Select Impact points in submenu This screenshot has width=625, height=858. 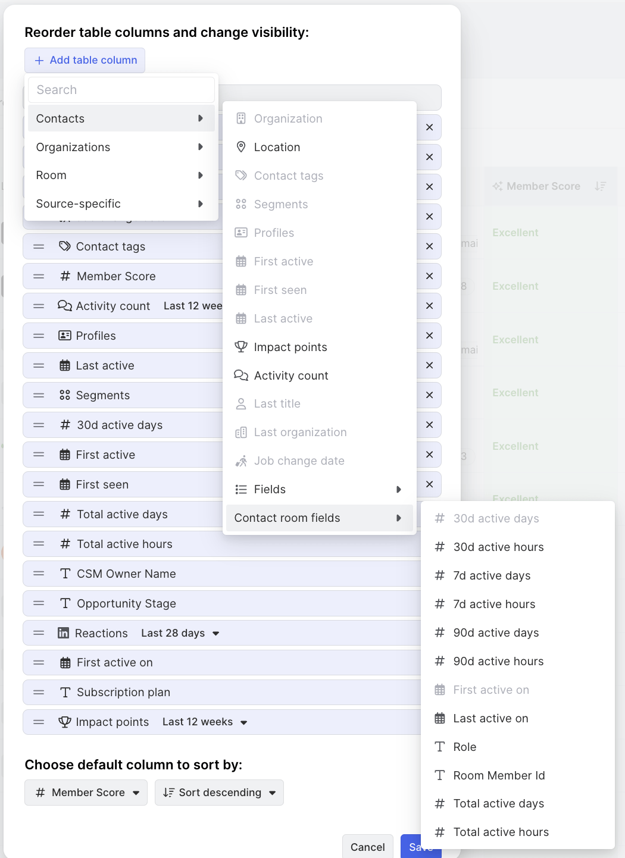(x=320, y=347)
